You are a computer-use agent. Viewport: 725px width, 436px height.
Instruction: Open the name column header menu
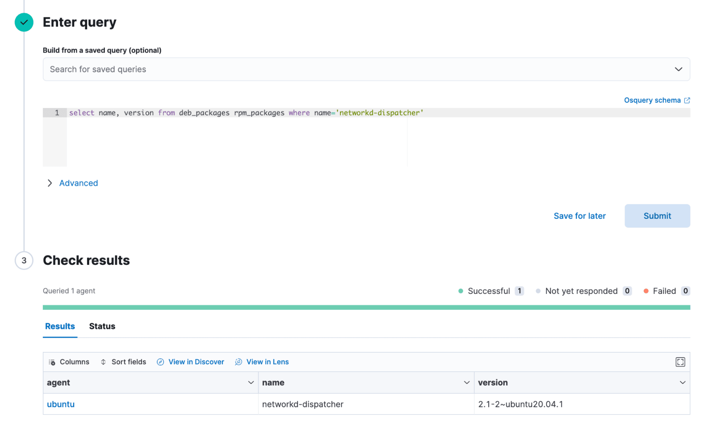[466, 383]
